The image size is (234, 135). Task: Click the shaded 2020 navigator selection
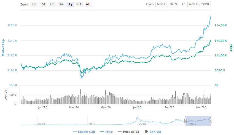pyautogui.click(x=198, y=121)
